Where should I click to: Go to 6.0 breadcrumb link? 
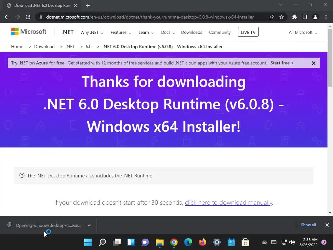point(88,47)
